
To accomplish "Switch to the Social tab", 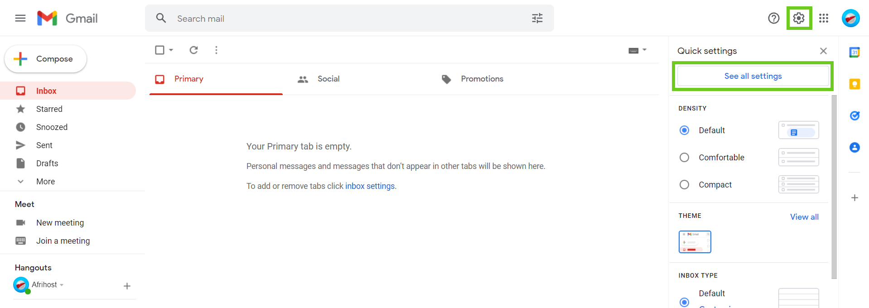I will [328, 79].
